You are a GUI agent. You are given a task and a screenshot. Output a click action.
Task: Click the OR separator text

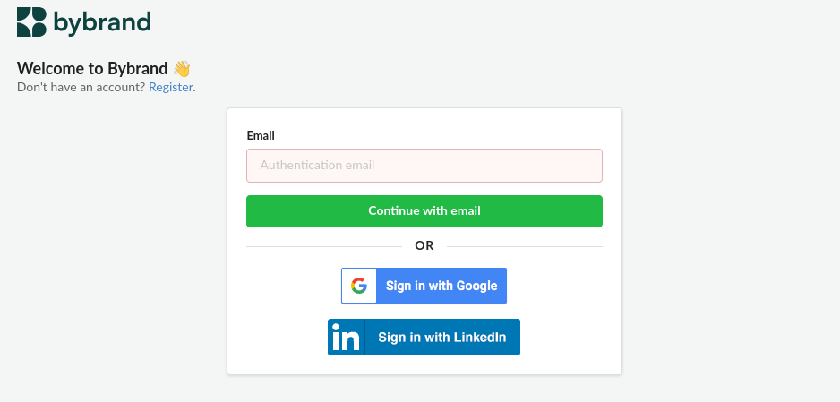[424, 245]
